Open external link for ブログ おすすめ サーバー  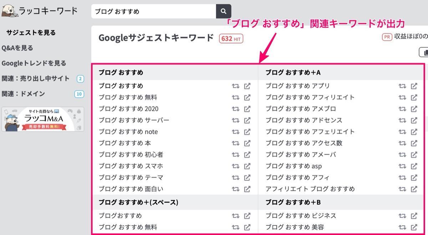tap(247, 120)
